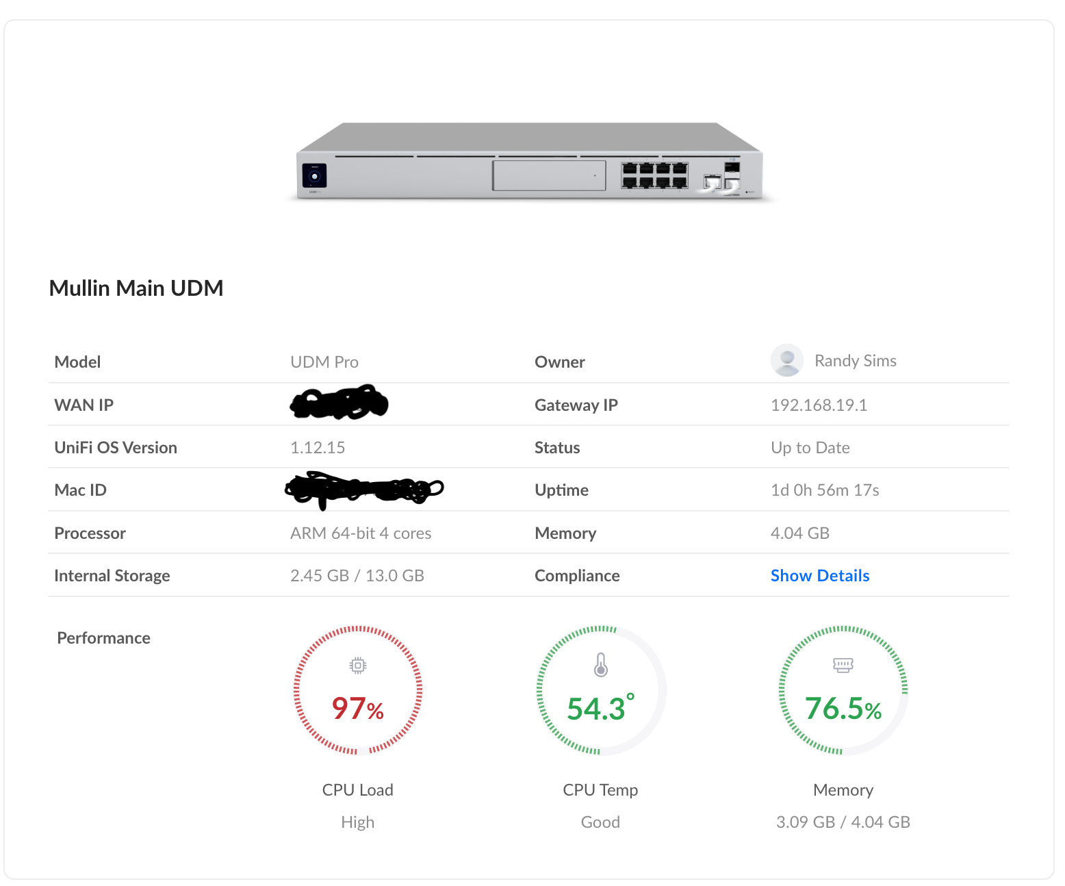Screen dimensions: 1065x886
Task: Click the 76.5% memory usage value
Action: [x=843, y=709]
